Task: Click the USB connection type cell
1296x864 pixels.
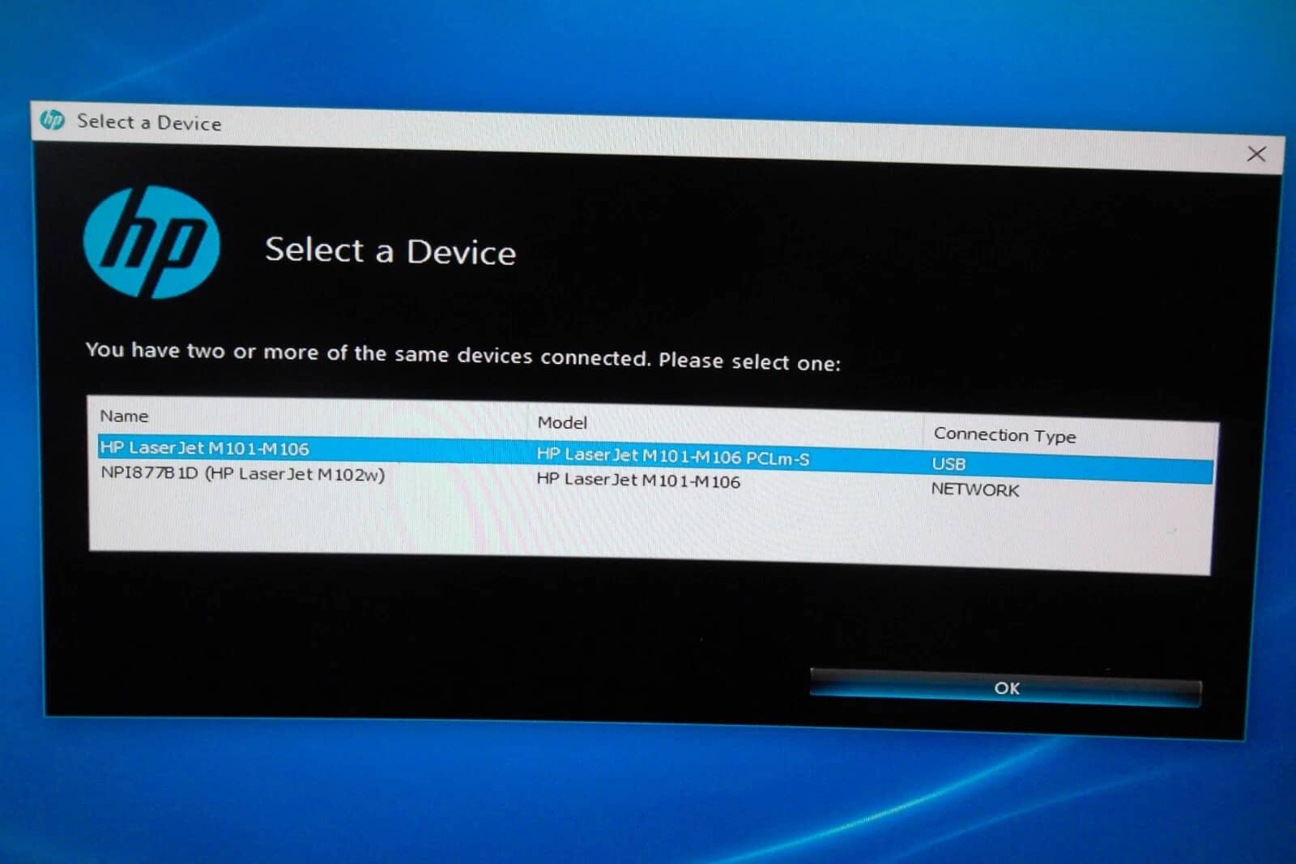Action: tap(949, 464)
